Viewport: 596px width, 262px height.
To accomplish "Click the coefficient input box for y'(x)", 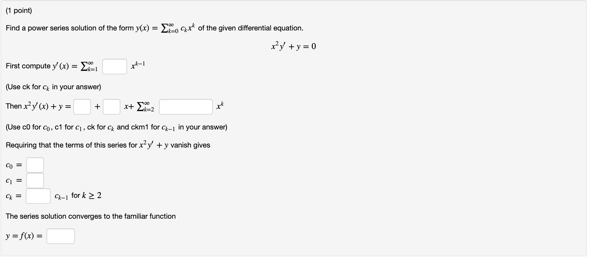I will tap(114, 66).
